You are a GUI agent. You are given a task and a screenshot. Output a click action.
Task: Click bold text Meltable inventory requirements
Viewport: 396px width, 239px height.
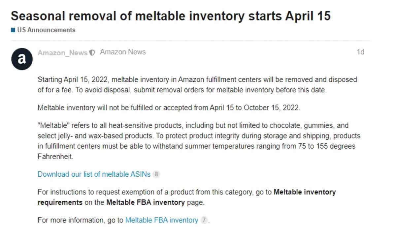point(187,197)
